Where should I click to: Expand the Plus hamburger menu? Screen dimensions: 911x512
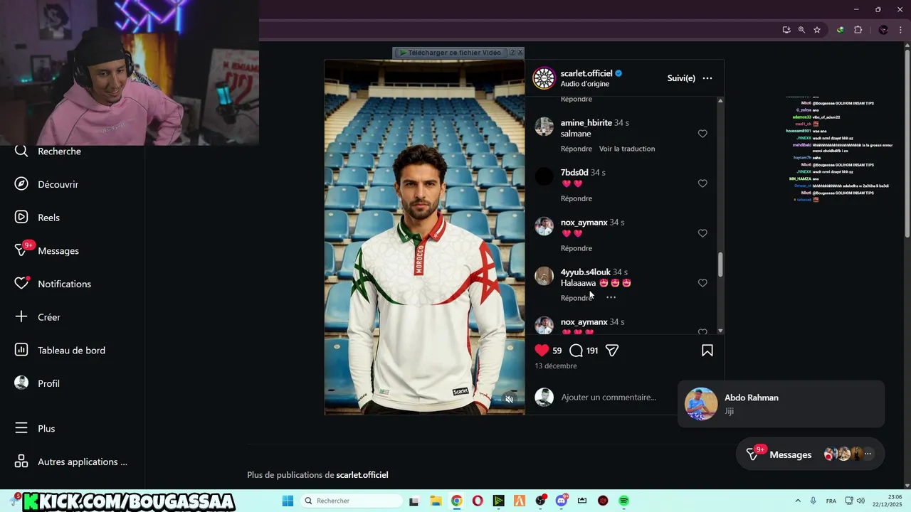click(36, 429)
